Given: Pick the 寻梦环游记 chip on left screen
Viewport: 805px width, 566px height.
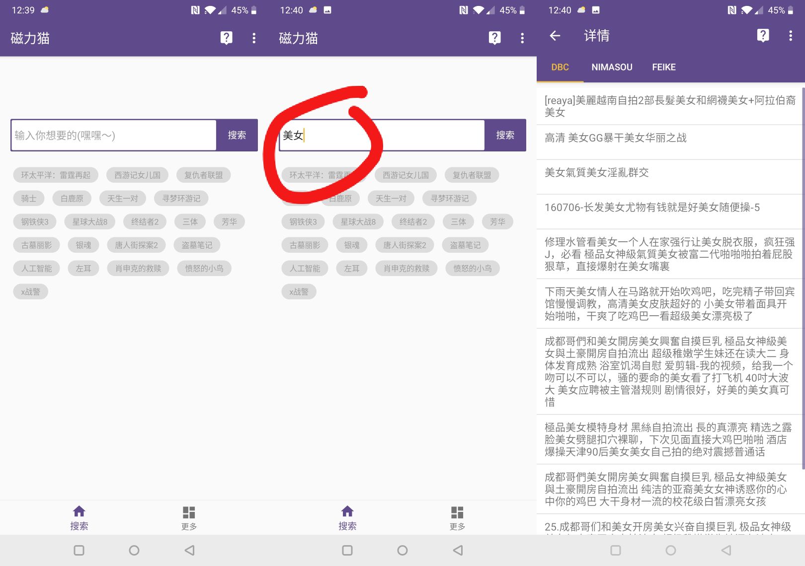Looking at the screenshot, I should (181, 199).
